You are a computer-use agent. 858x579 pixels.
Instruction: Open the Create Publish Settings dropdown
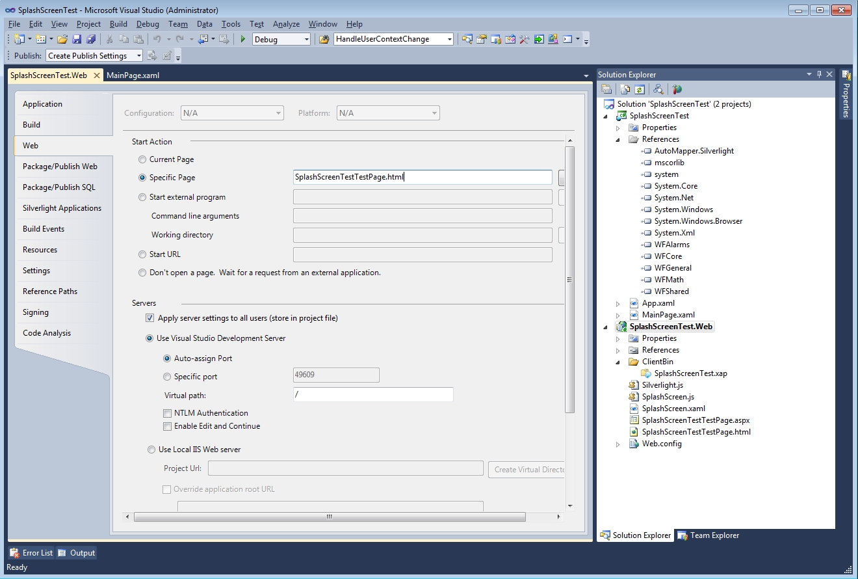click(x=138, y=56)
